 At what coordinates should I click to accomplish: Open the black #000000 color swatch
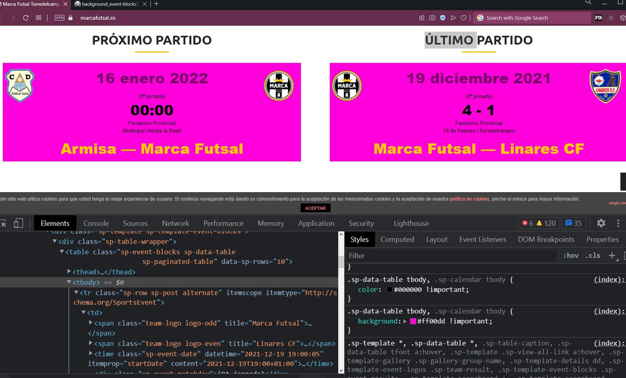pos(389,290)
